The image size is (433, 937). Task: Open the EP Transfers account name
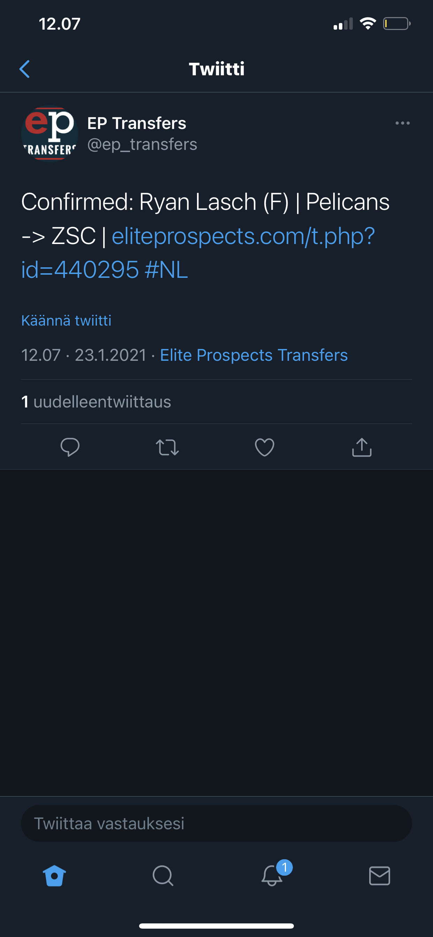(x=136, y=123)
